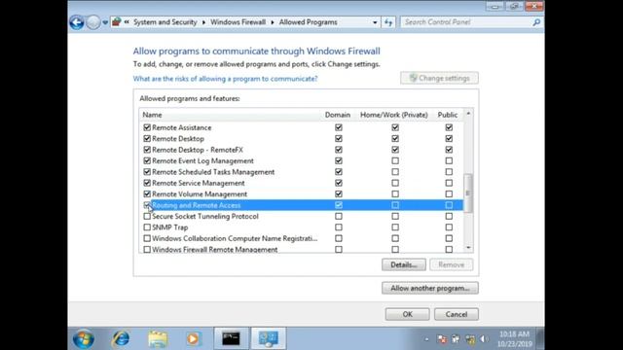Toggle Routing and Remote Access checkbox
The height and width of the screenshot is (350, 623).
(147, 205)
